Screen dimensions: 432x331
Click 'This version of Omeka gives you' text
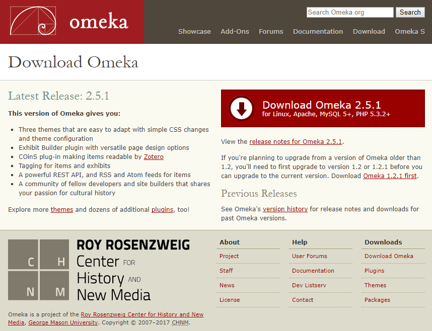(64, 114)
